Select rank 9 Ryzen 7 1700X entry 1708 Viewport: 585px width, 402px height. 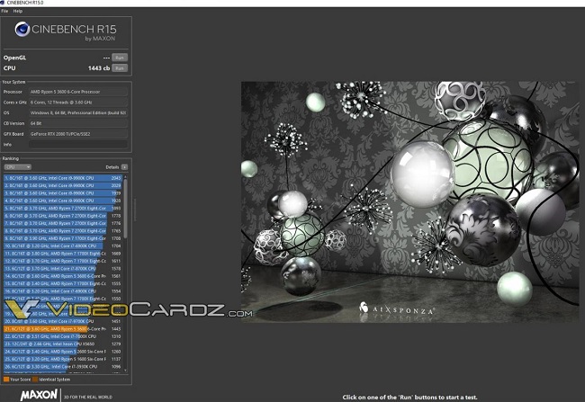click(x=63, y=238)
